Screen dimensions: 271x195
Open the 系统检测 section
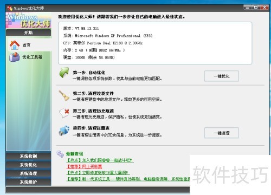pyautogui.click(x=29, y=156)
